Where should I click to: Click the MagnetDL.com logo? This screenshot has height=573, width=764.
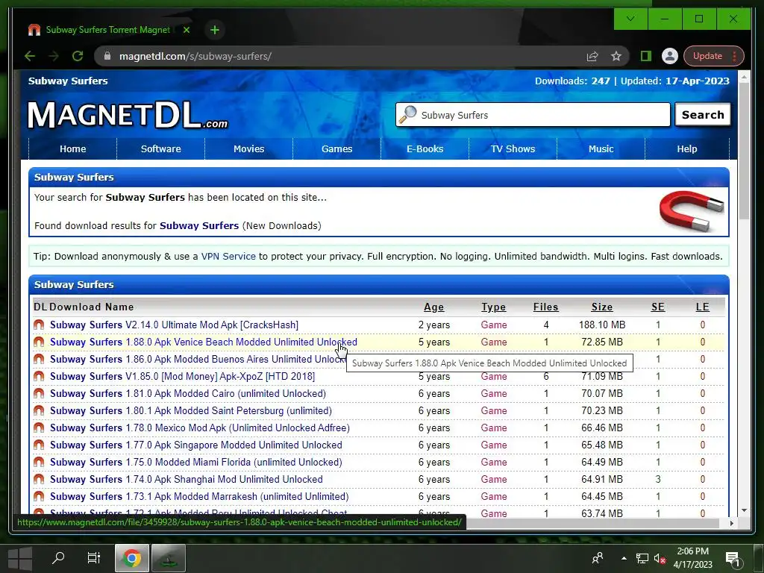pos(128,116)
